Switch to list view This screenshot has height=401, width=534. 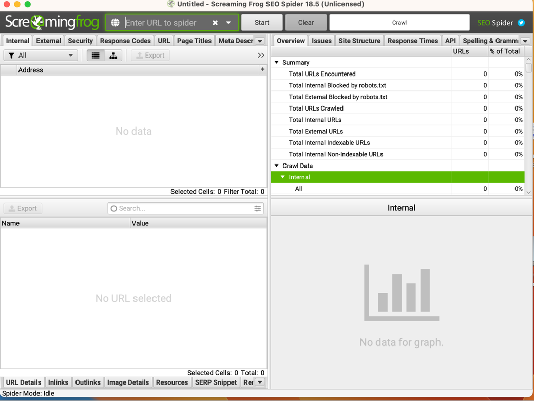click(x=96, y=55)
